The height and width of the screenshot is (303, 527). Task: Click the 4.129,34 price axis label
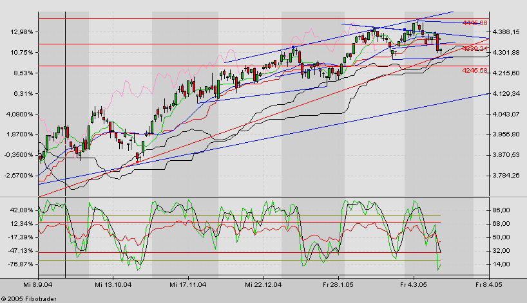point(506,94)
